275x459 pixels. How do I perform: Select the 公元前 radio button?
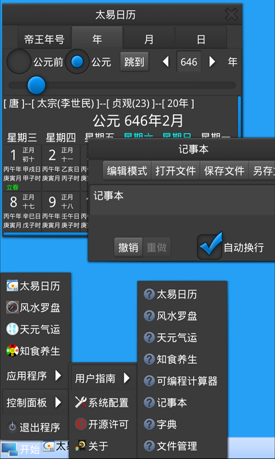point(19,61)
